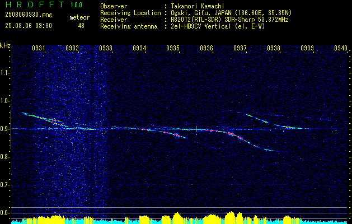Click the Receiving Location label
This screenshot has width=352, height=224.
(x=130, y=13)
